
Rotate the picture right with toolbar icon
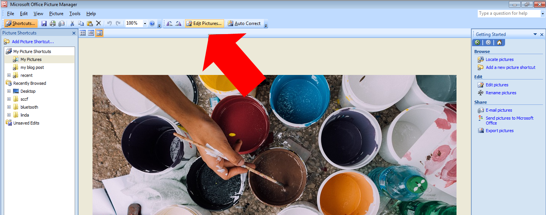[x=178, y=23]
